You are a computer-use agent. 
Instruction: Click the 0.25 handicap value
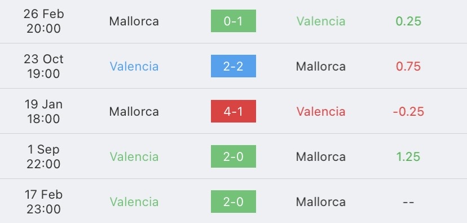(x=408, y=21)
